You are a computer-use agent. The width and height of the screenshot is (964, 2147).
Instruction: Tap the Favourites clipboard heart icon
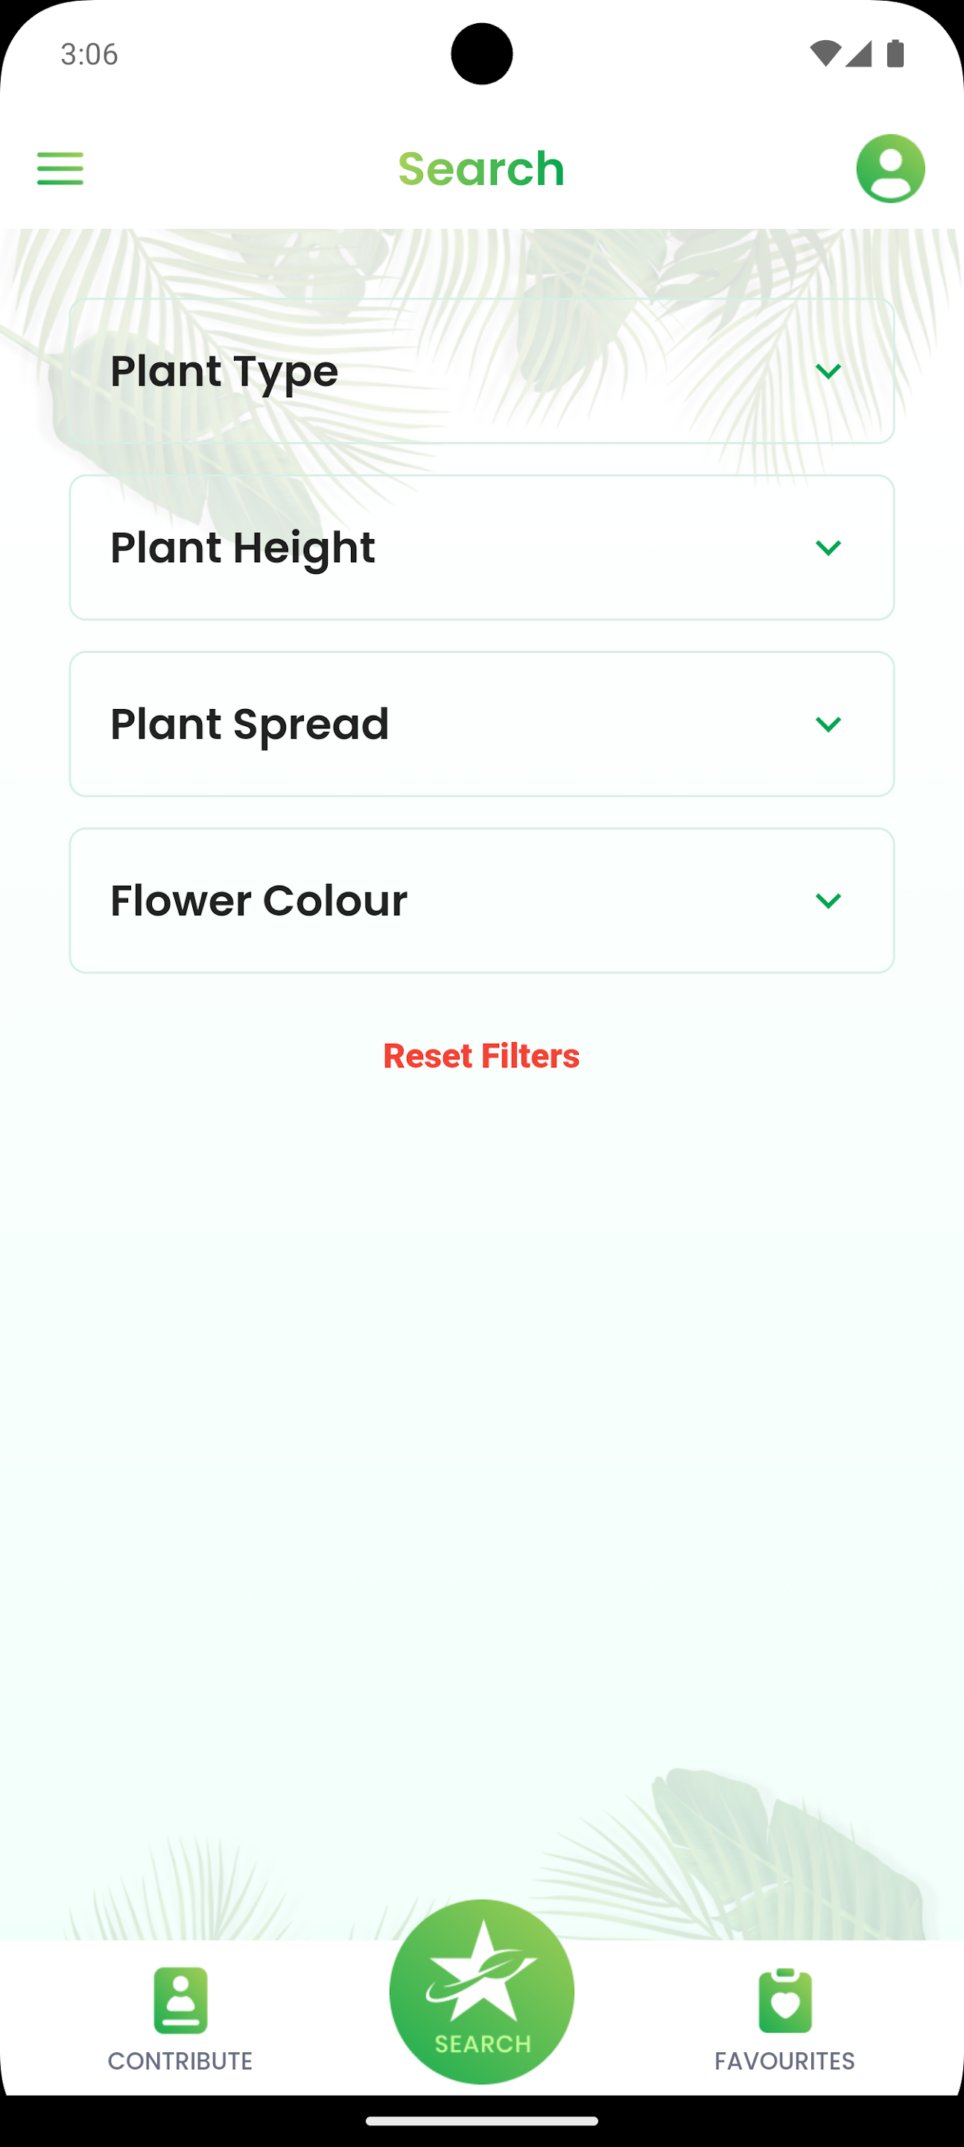784,2000
